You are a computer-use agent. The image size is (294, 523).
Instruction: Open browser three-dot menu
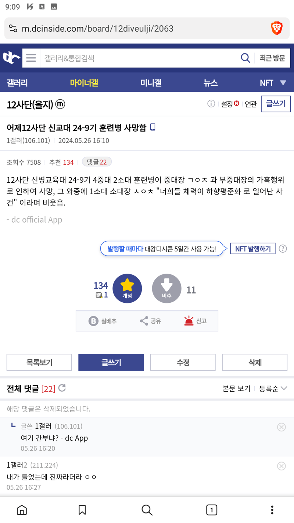272,510
